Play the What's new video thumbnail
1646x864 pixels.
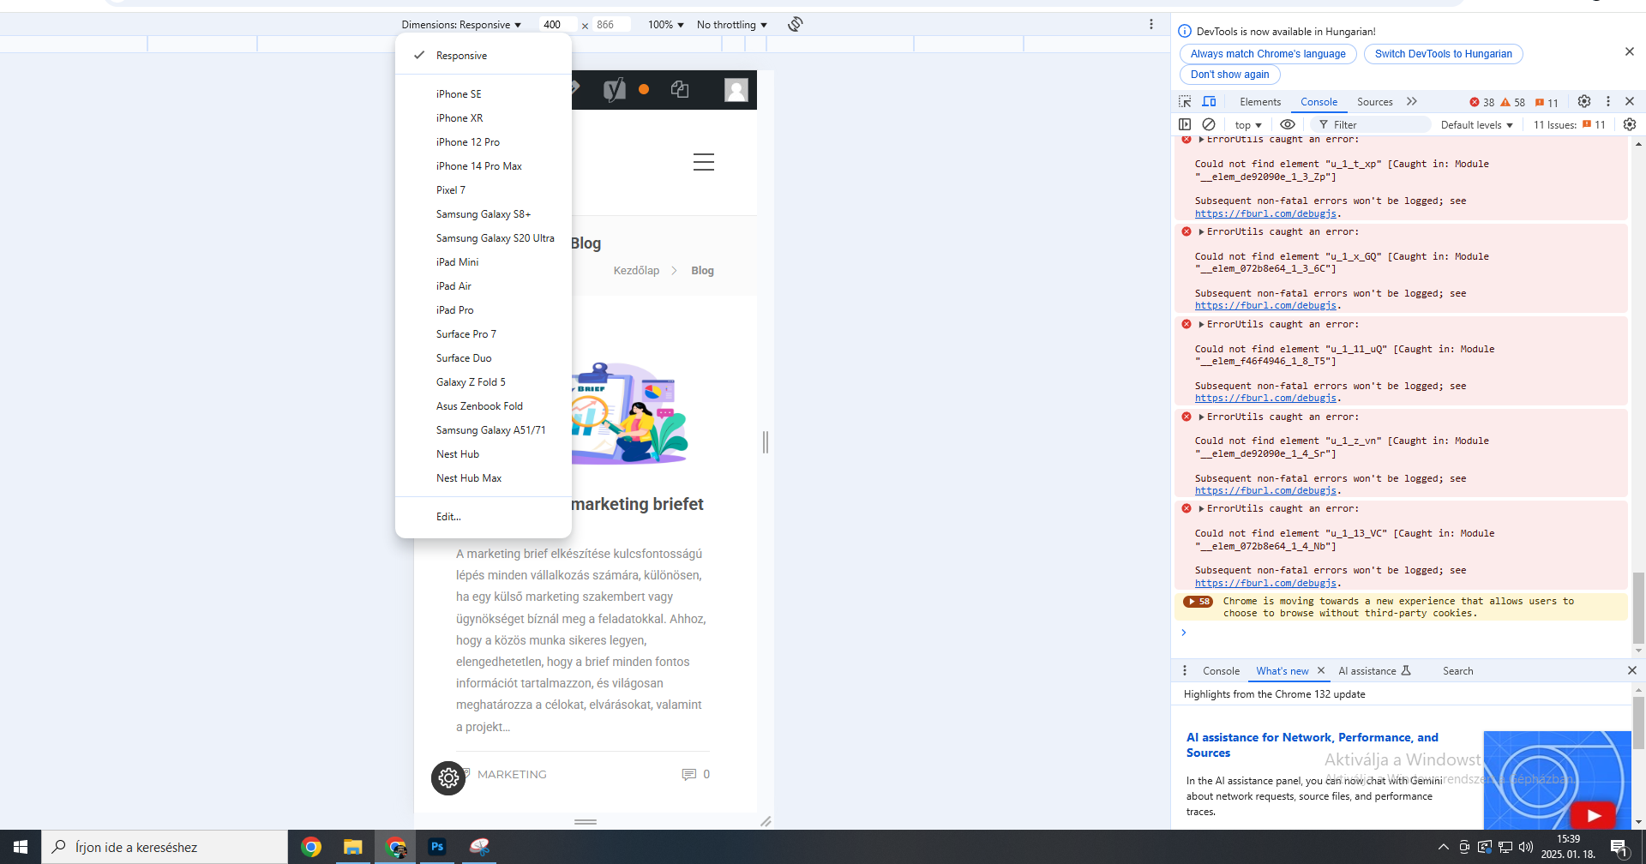pyautogui.click(x=1593, y=815)
